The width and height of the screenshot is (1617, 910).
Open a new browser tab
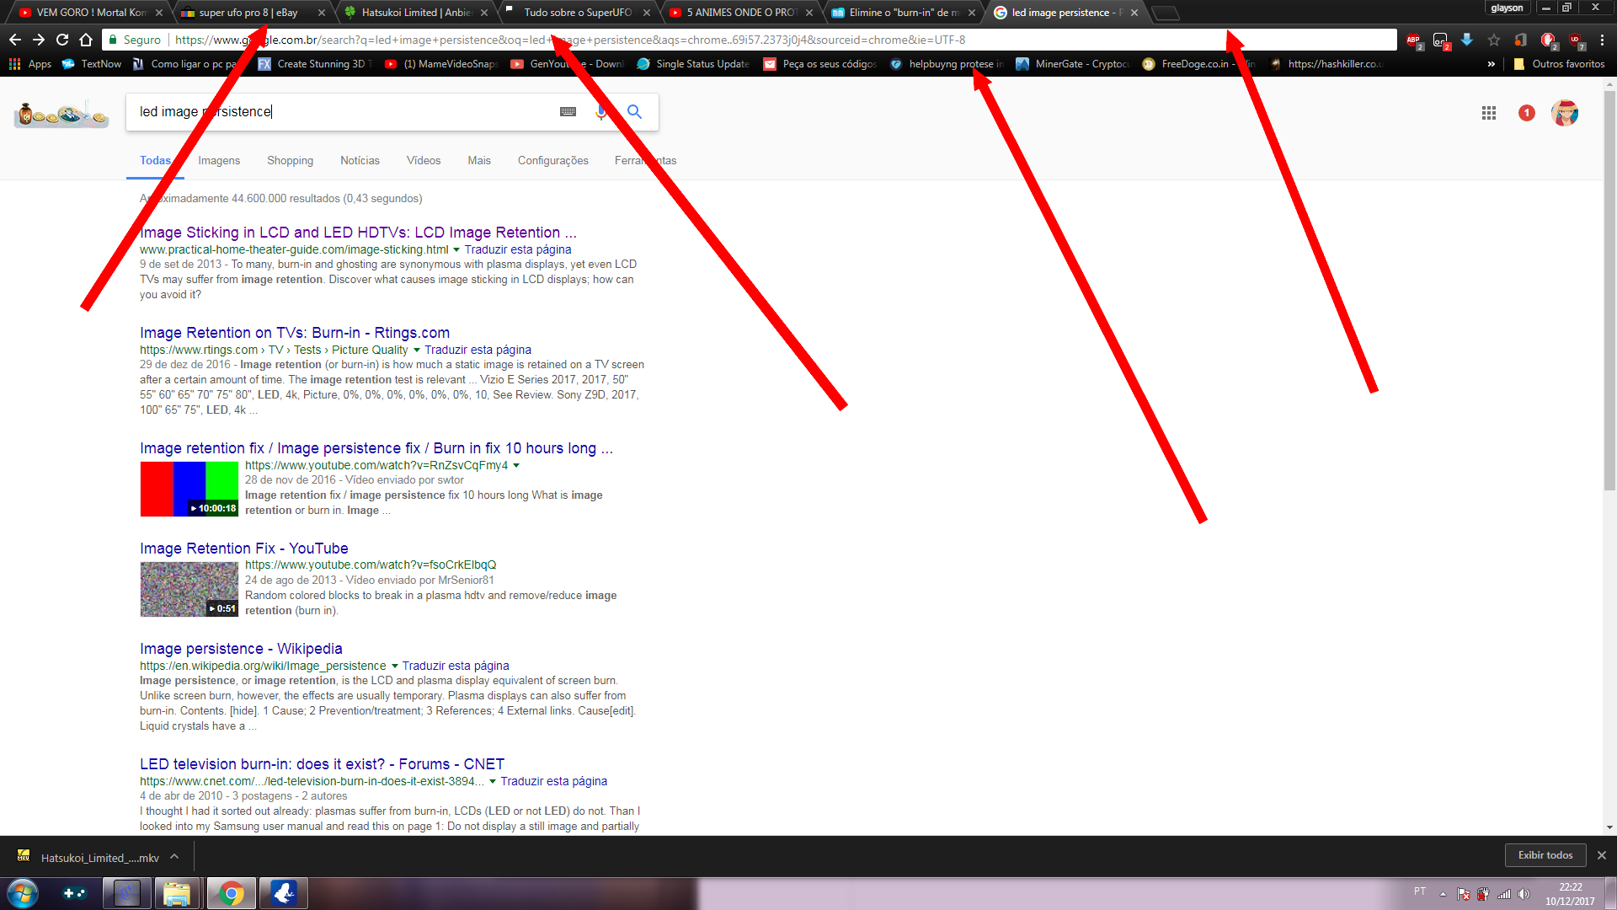(x=1166, y=13)
